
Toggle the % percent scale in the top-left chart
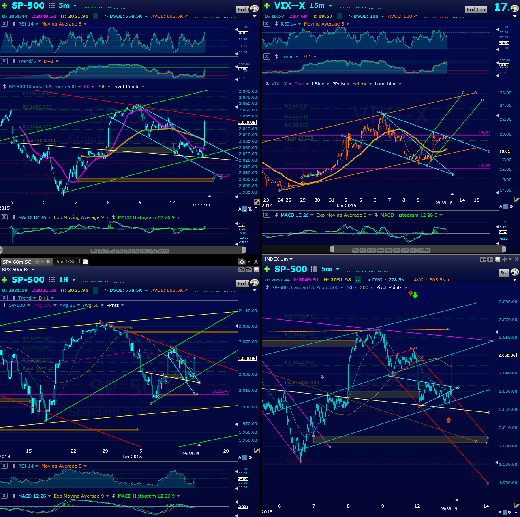tap(250, 209)
